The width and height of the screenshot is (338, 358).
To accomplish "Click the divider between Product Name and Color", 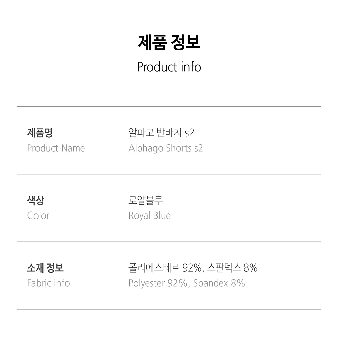I will click(x=169, y=174).
